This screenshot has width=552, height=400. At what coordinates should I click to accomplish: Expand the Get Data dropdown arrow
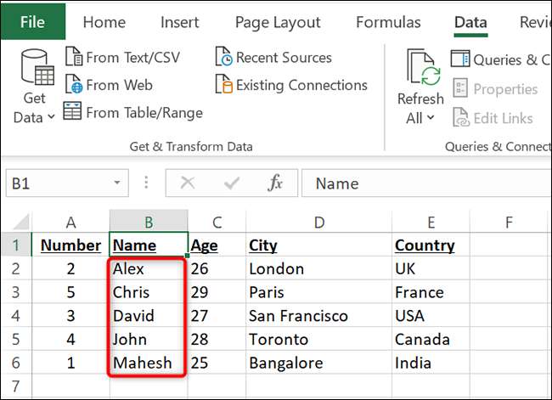(x=50, y=117)
